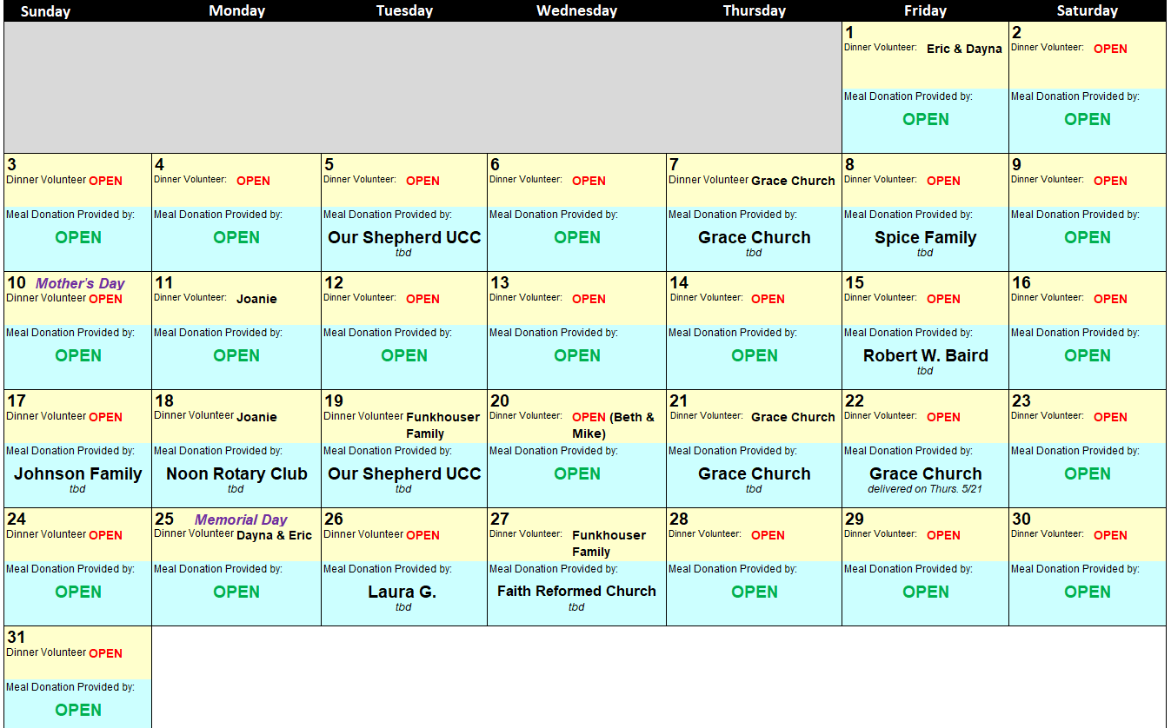This screenshot has width=1171, height=728.
Task: Choose the green OPEN meal slot on the 31st
Action: pyautogui.click(x=78, y=710)
